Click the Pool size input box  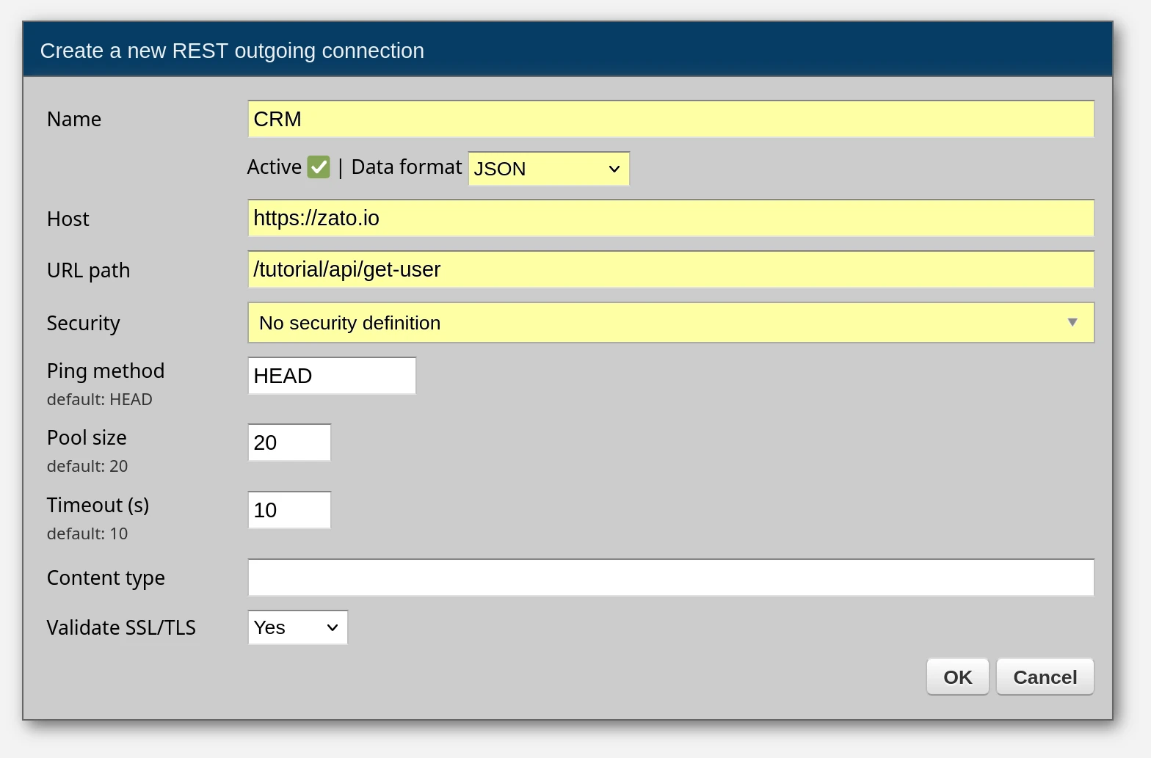289,442
